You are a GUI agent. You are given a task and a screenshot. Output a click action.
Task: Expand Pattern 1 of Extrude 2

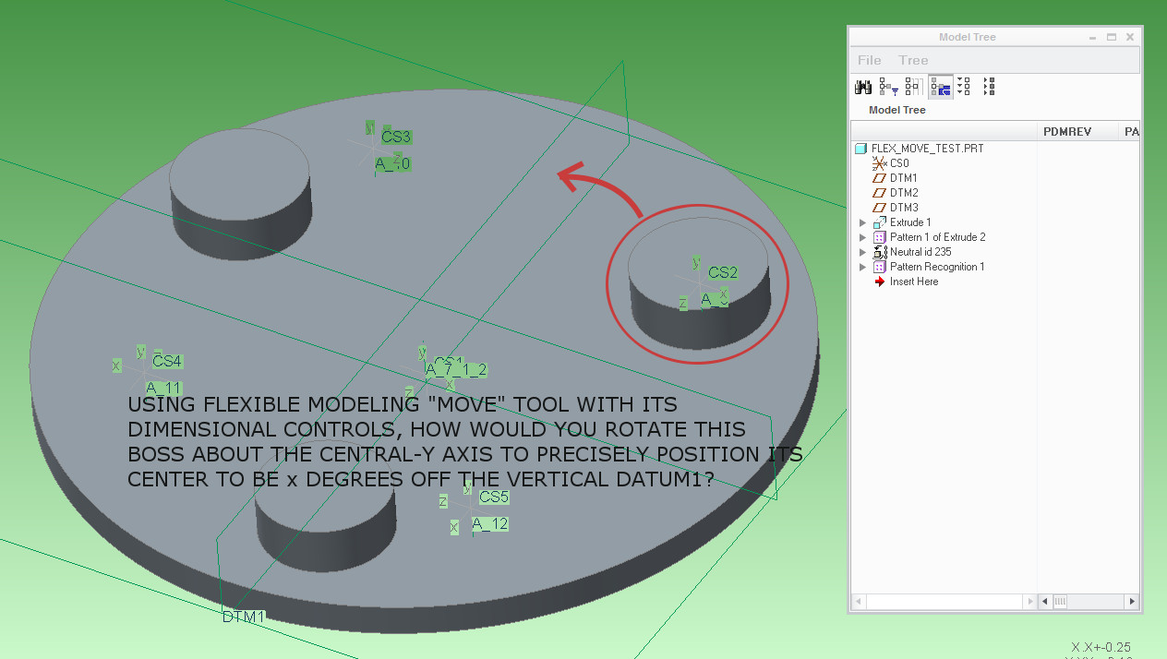(863, 237)
